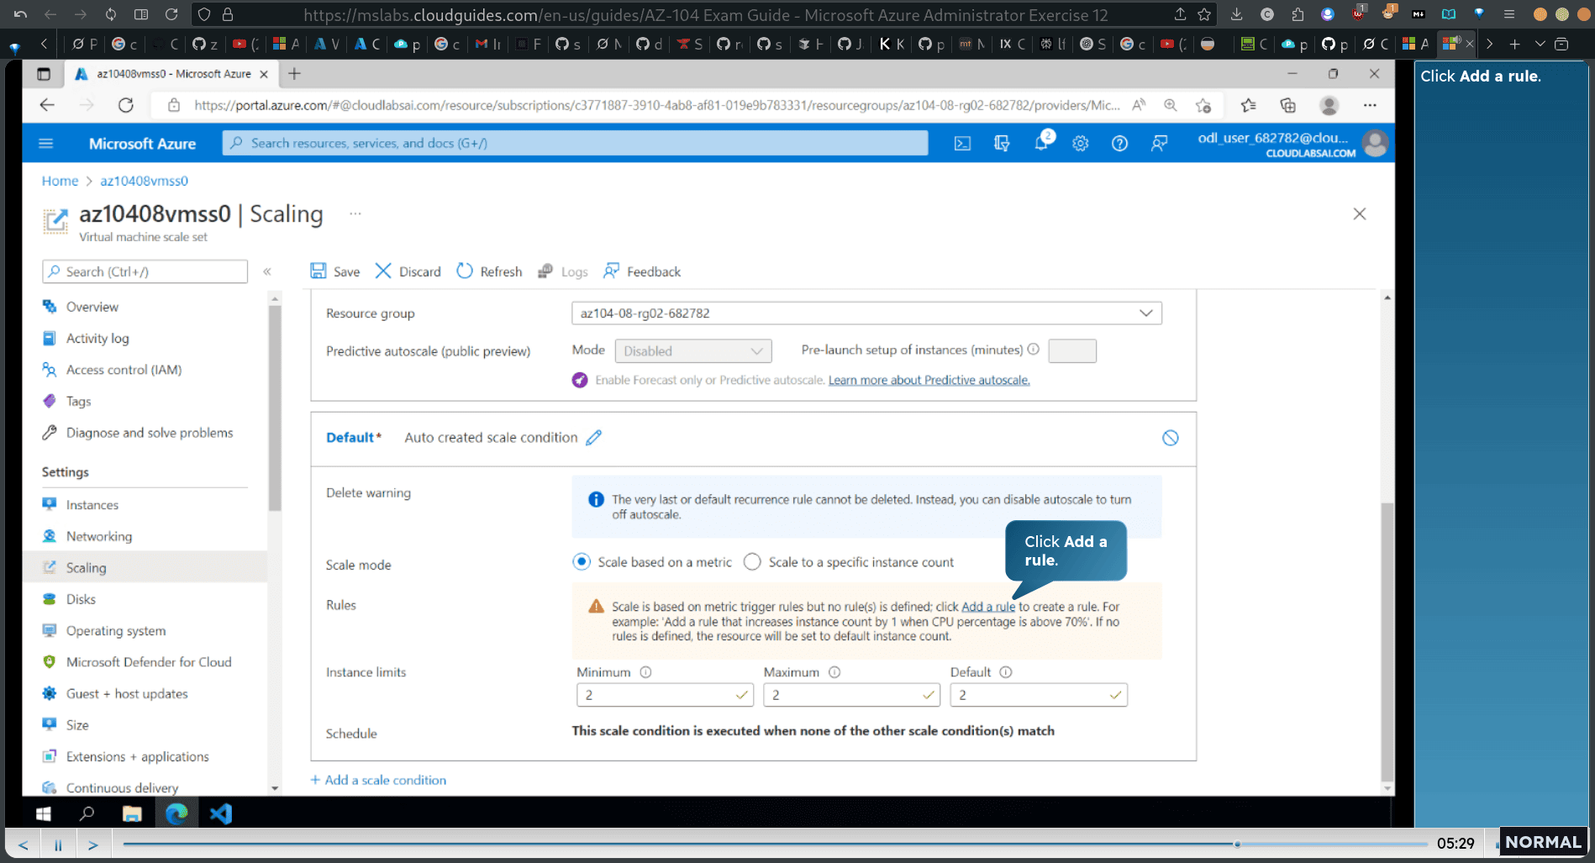Click the Edge back arrow
Image resolution: width=1595 pixels, height=863 pixels.
[x=47, y=105]
